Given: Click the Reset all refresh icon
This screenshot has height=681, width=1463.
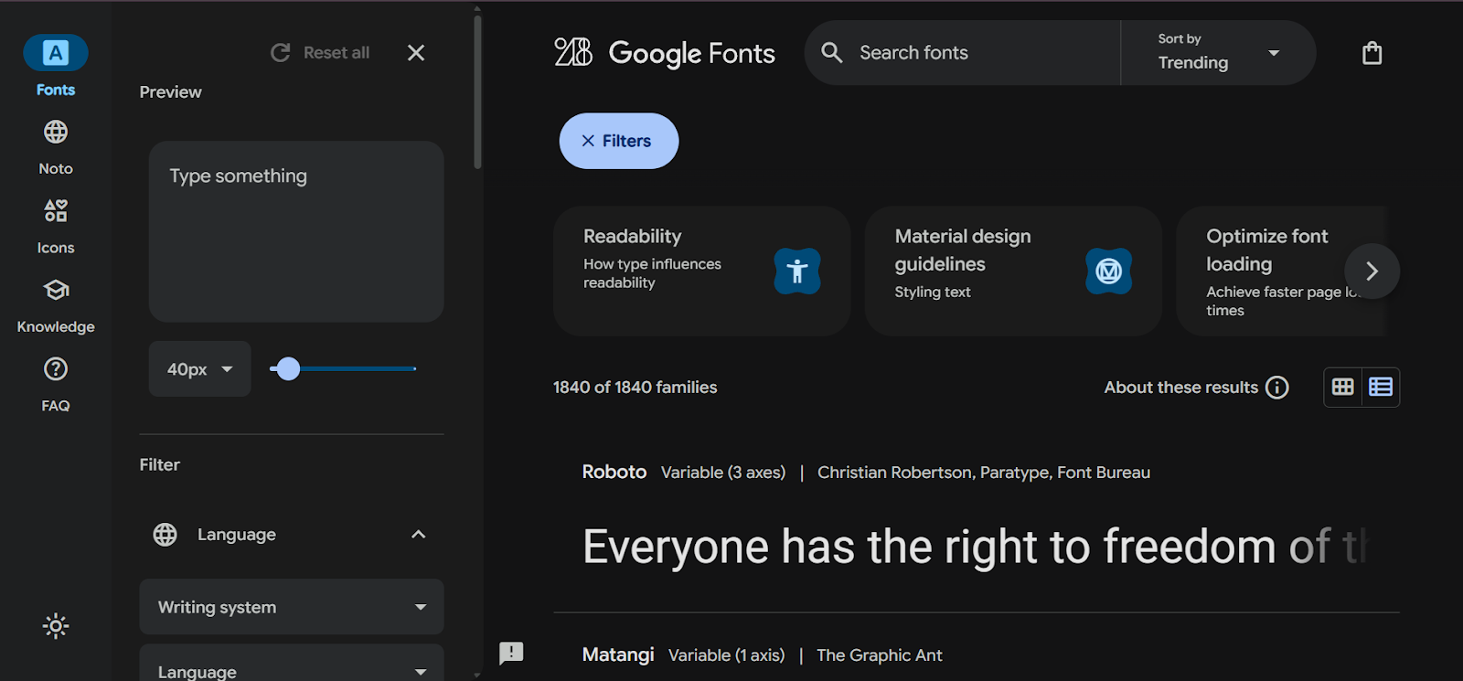Looking at the screenshot, I should pyautogui.click(x=281, y=53).
